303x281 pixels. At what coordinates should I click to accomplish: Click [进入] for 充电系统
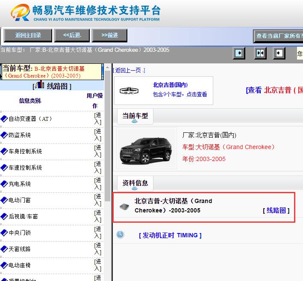tap(97, 184)
